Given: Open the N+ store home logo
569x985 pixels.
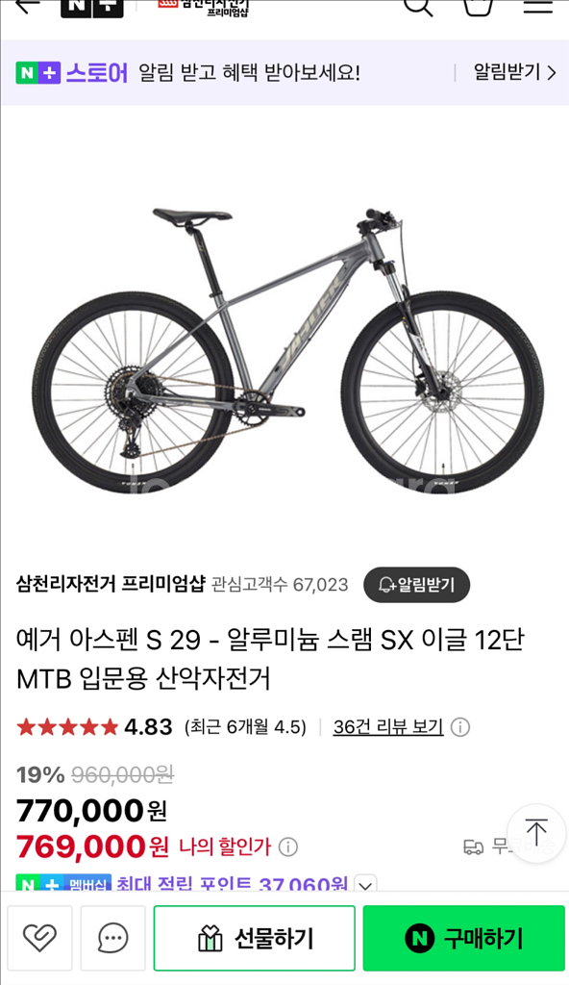Looking at the screenshot, I should [x=91, y=8].
